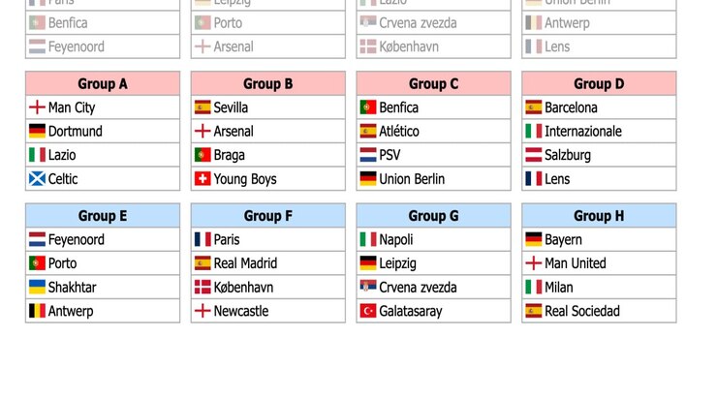The height and width of the screenshot is (398, 717).
Task: Click the Denmark flag in Group F
Action: click(x=203, y=288)
